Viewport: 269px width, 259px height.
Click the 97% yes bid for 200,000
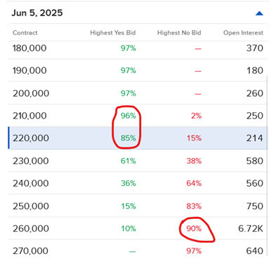[129, 93]
